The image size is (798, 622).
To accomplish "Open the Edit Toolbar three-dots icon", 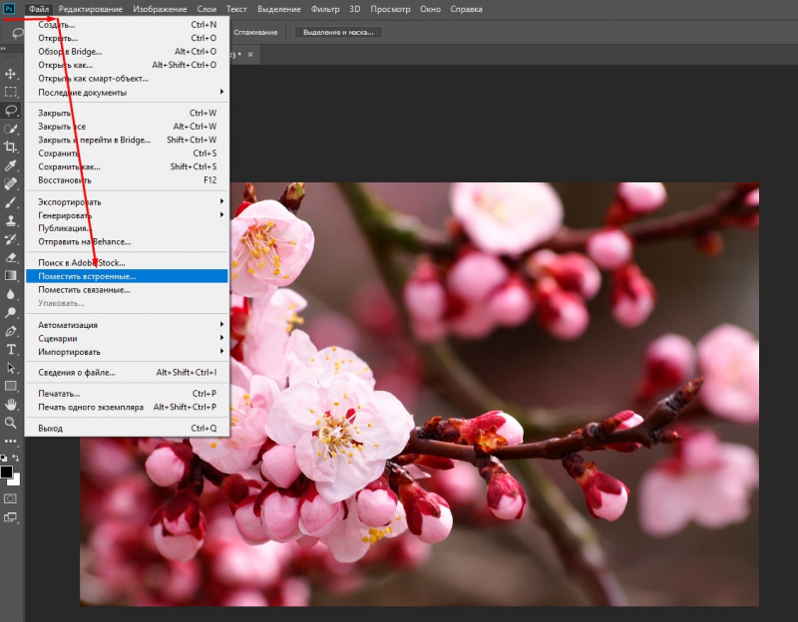I will click(x=10, y=441).
